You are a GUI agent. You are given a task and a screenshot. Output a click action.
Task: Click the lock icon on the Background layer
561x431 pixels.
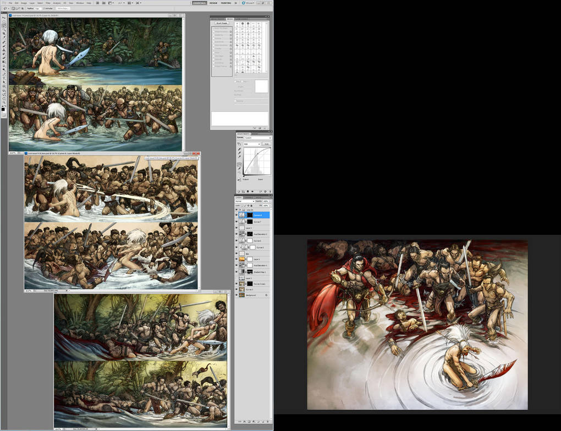click(x=267, y=295)
